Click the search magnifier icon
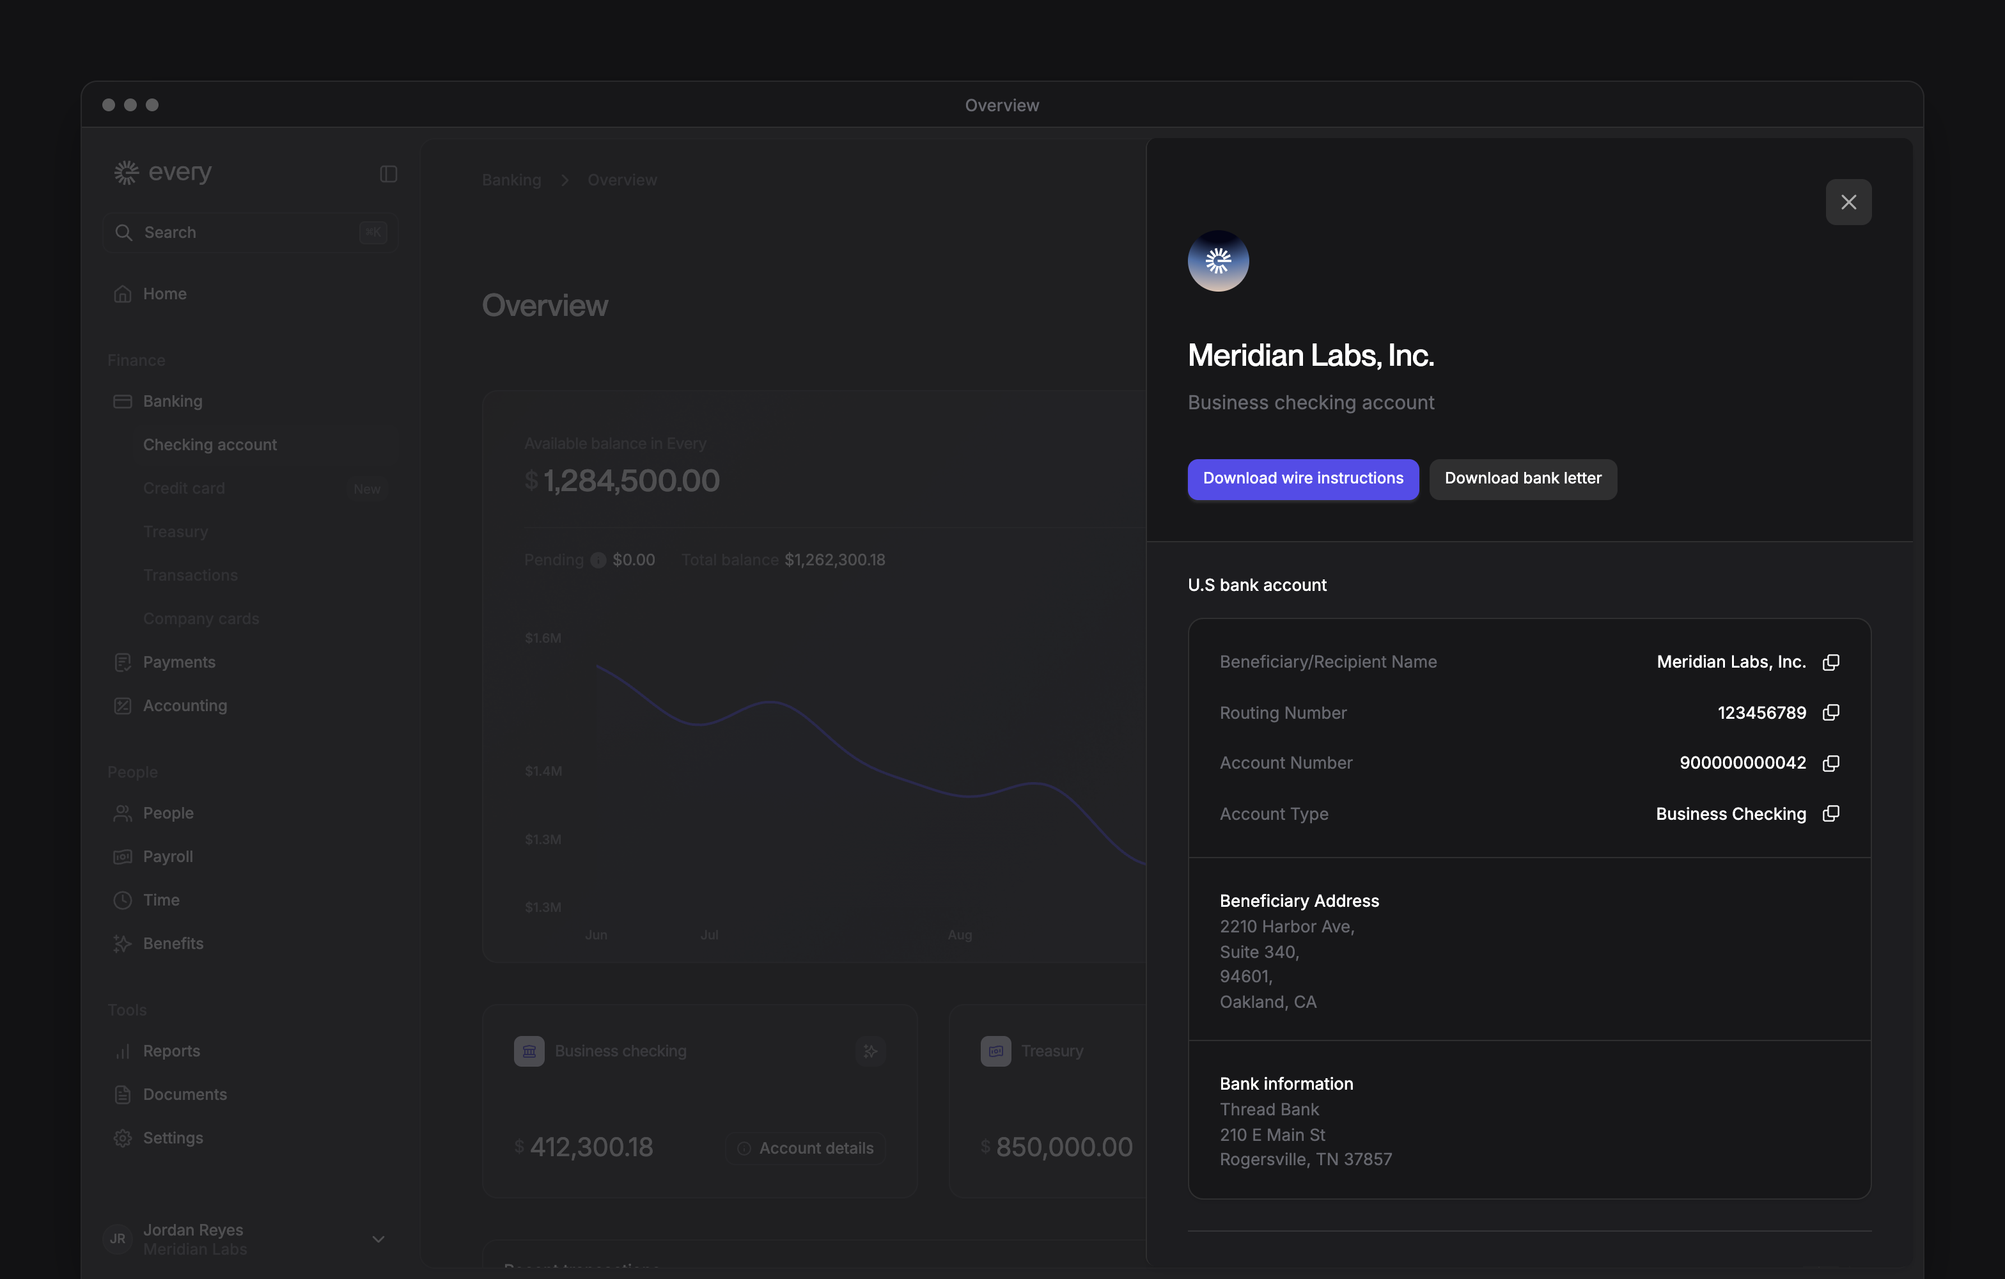Screen dimensions: 2005x1279 pos(123,232)
